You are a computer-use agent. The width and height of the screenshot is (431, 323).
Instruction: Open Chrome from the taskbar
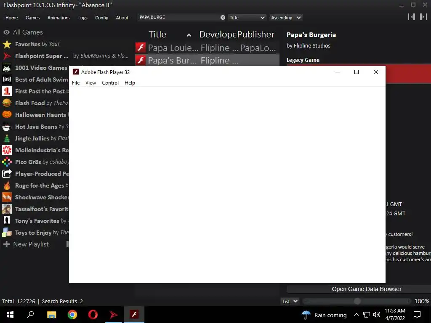(x=72, y=315)
